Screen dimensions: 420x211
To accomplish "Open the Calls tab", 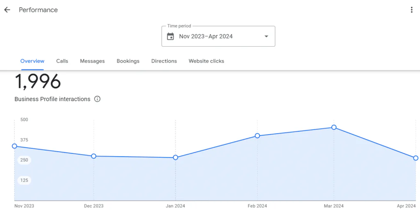I will click(x=62, y=61).
